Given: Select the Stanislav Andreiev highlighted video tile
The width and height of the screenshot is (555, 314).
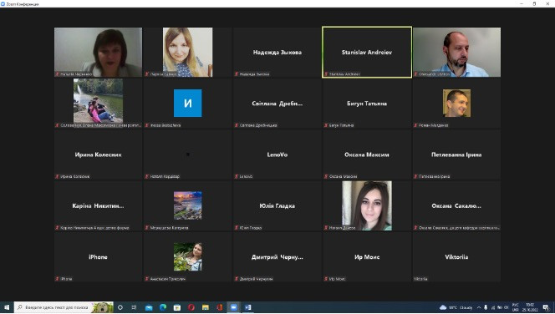Looking at the screenshot, I should click(367, 52).
